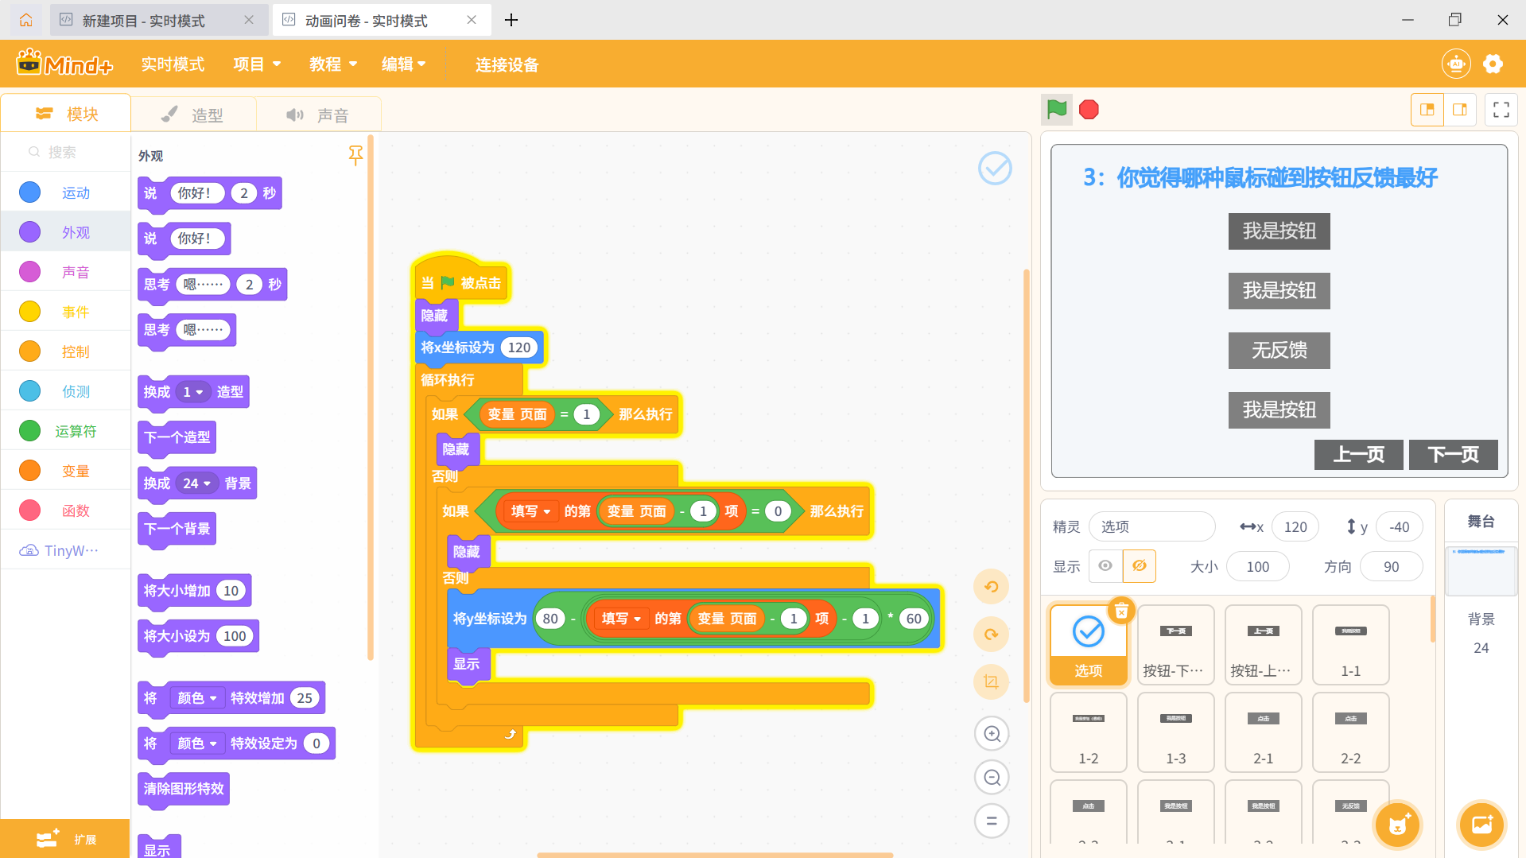Show the sprite using the eye toggle
The height and width of the screenshot is (858, 1526).
coord(1105,565)
